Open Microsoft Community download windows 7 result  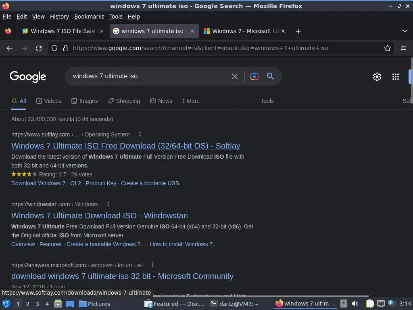pyautogui.click(x=122, y=276)
